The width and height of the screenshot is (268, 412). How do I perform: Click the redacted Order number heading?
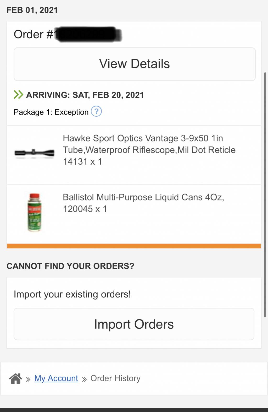coord(68,34)
